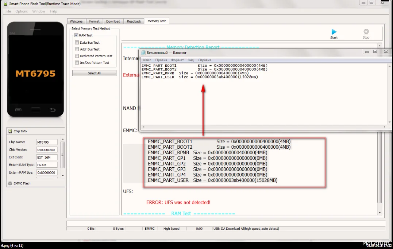Switch to the Readback tab
The height and width of the screenshot is (249, 393).
click(x=134, y=22)
